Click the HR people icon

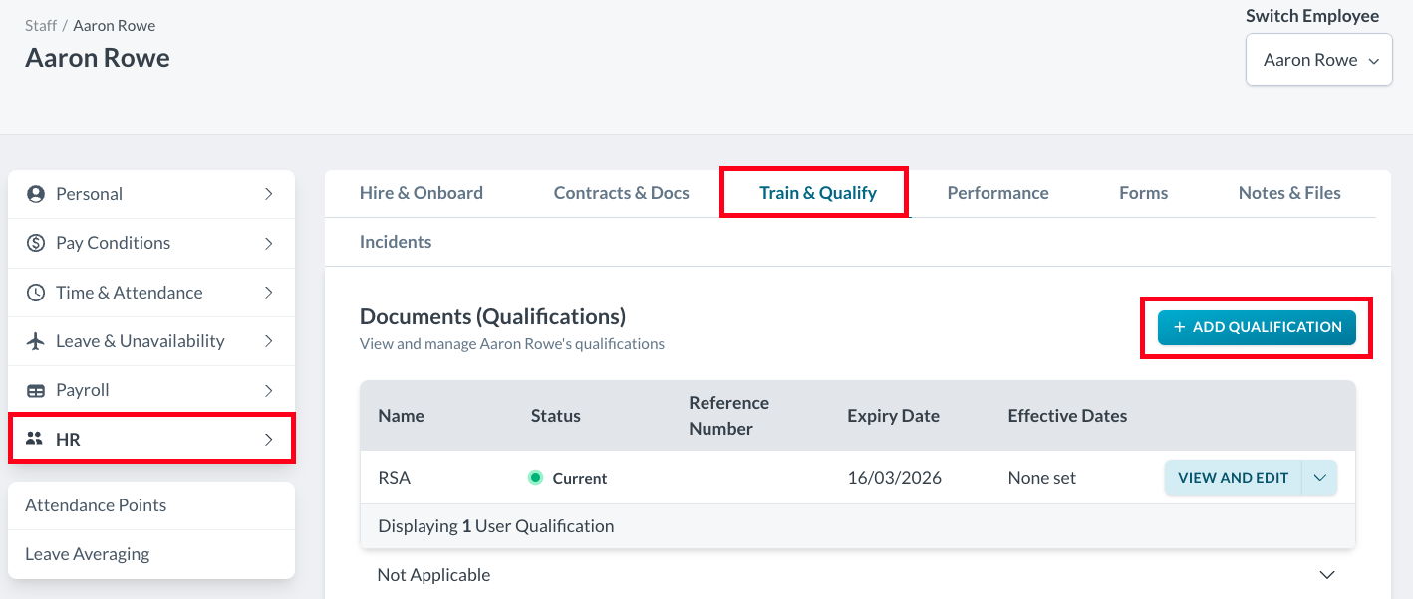click(35, 439)
